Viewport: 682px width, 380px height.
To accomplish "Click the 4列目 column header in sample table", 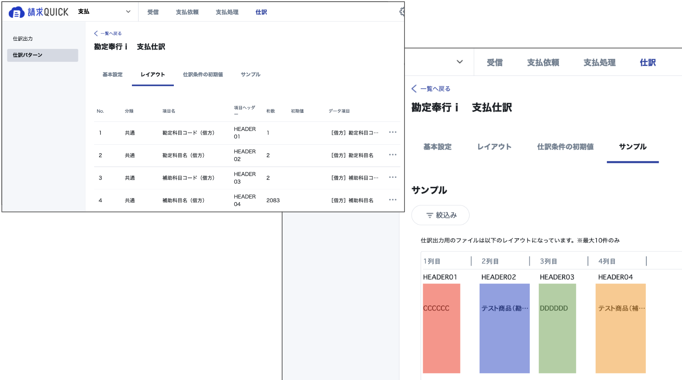I will click(606, 261).
